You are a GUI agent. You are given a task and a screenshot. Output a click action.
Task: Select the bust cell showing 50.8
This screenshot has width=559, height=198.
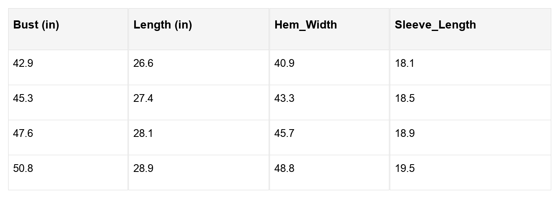[23, 169]
